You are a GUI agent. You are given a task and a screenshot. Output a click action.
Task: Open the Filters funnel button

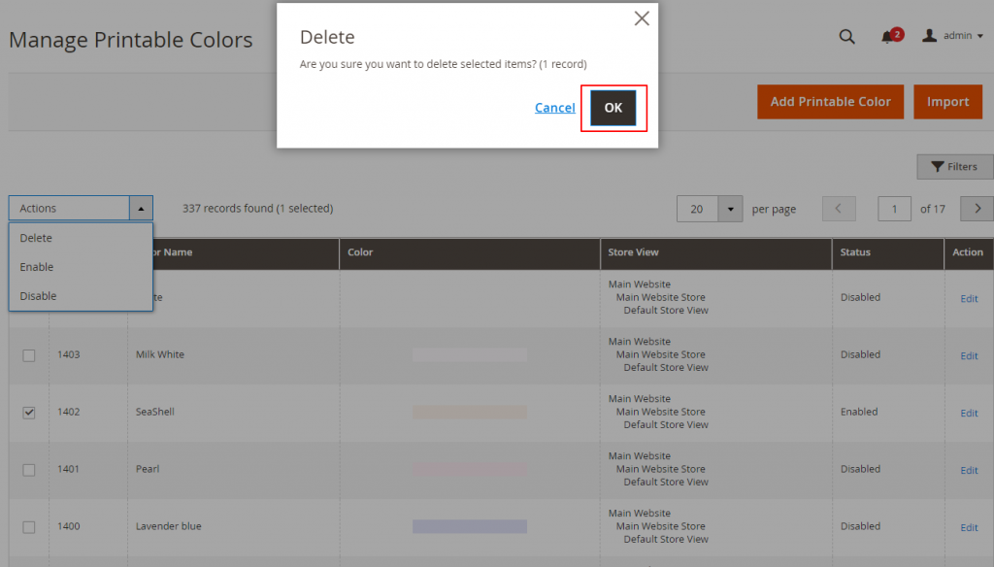pyautogui.click(x=954, y=167)
